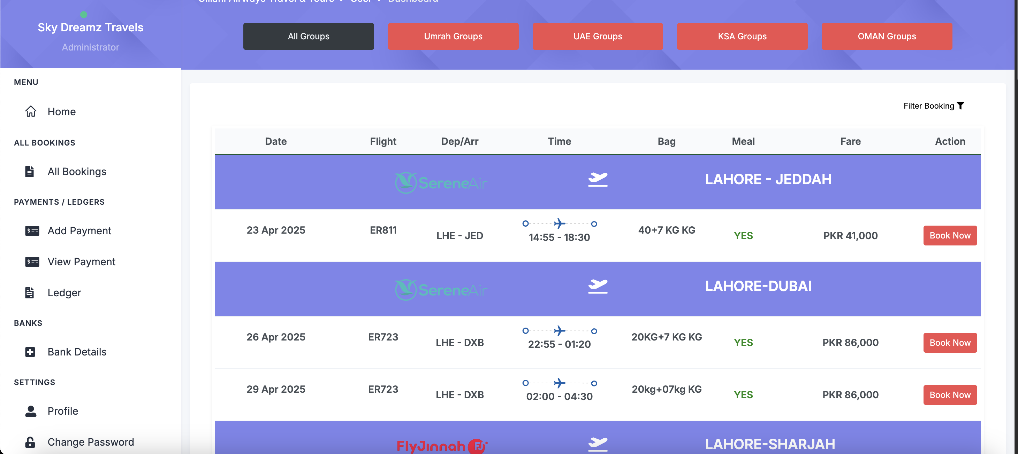Select the All Groups tab
This screenshot has width=1018, height=454.
pos(308,36)
